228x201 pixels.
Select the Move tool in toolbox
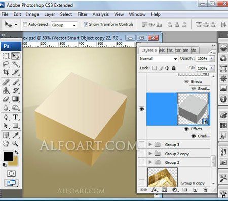[x=15, y=56]
